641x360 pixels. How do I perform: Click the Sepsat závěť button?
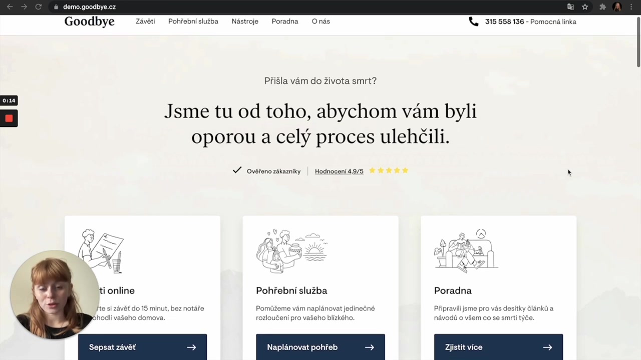click(x=142, y=347)
